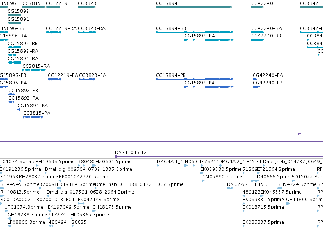Click the CG15894-RA transcript label
The image size is (323, 228).
point(200,36)
